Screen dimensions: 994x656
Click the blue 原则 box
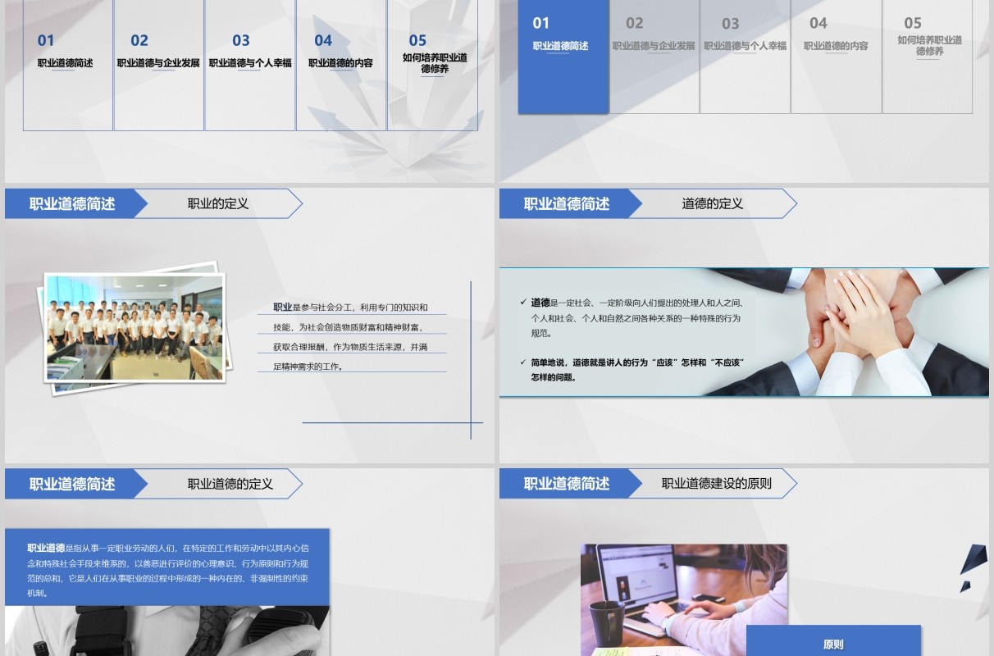coord(833,641)
